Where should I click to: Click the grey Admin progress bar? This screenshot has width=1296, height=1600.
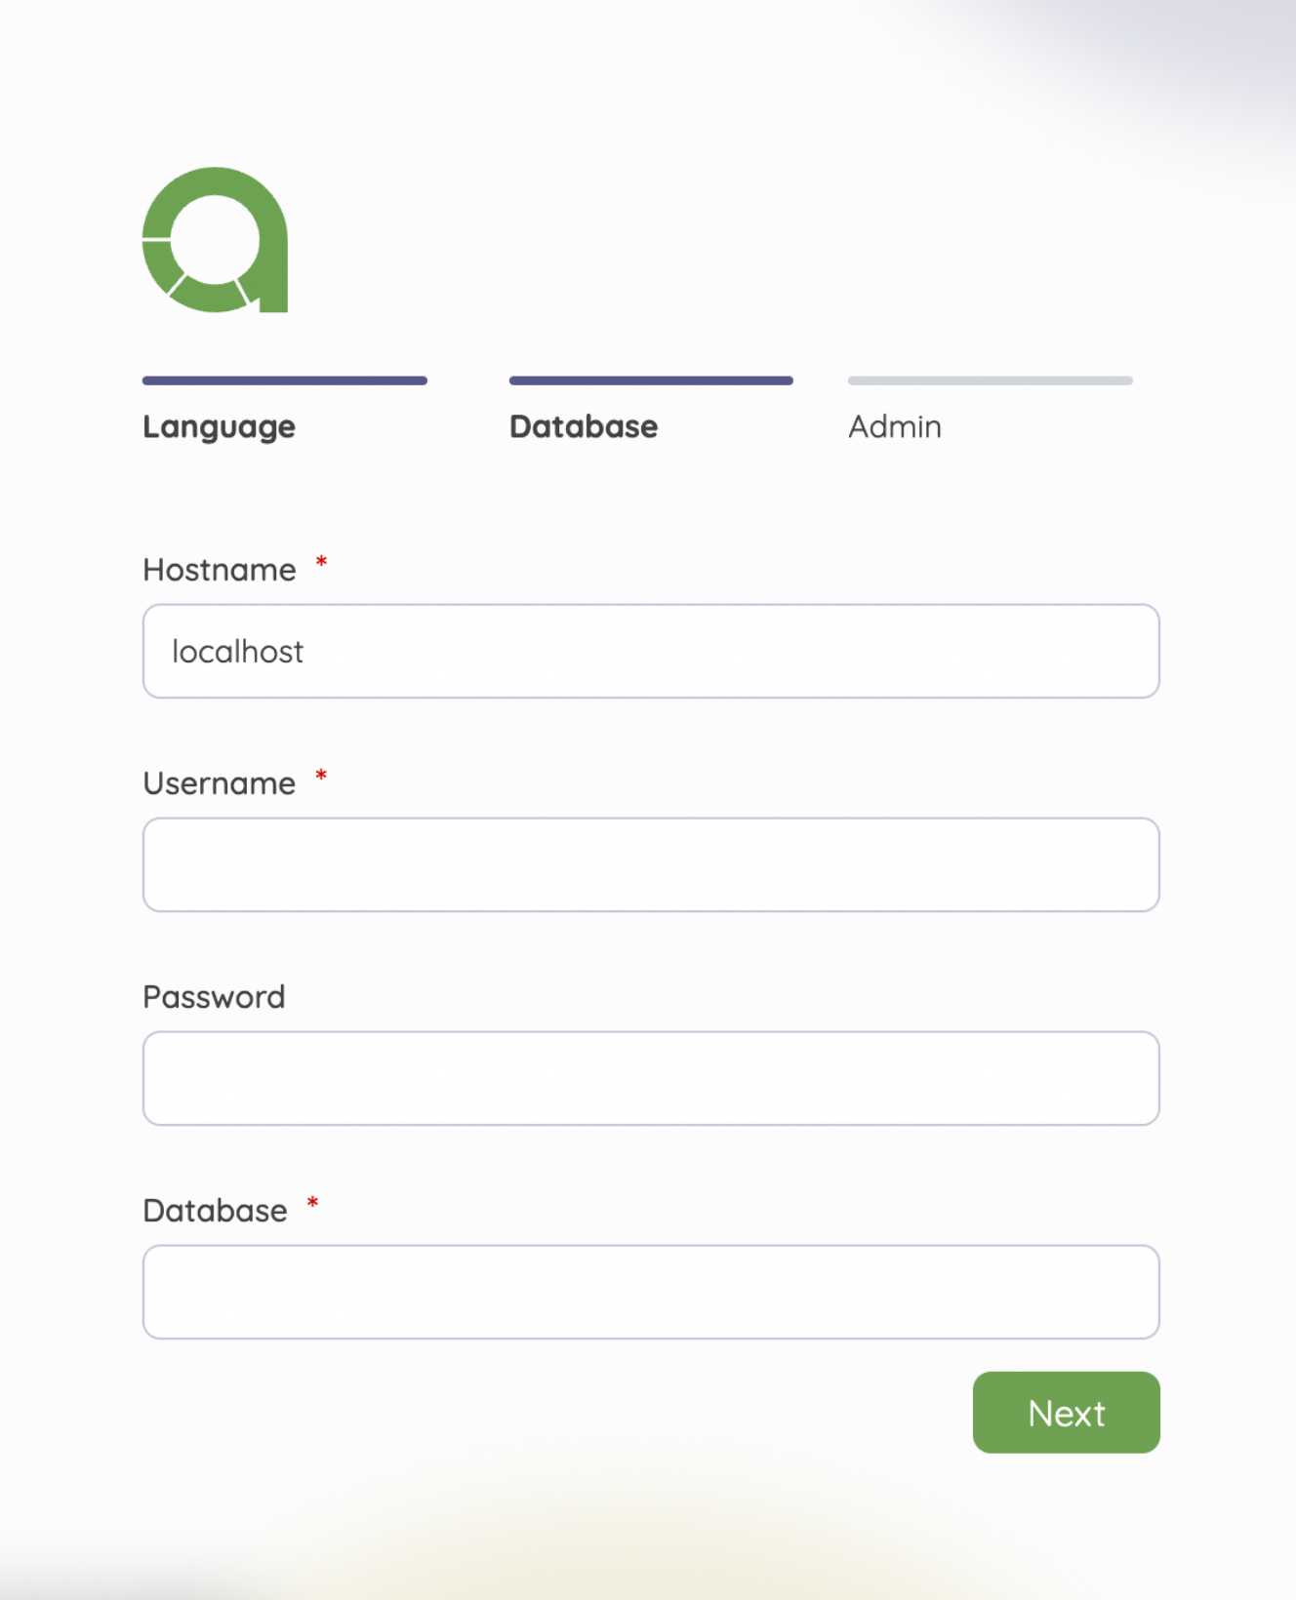pos(991,380)
